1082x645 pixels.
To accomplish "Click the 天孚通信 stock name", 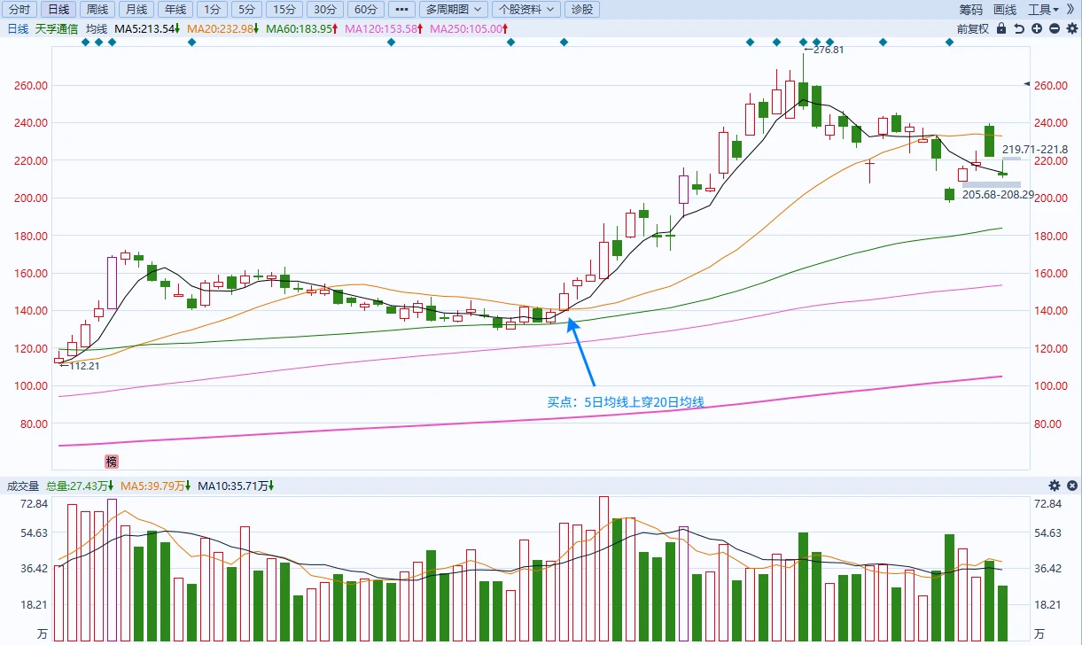I will click(x=57, y=28).
